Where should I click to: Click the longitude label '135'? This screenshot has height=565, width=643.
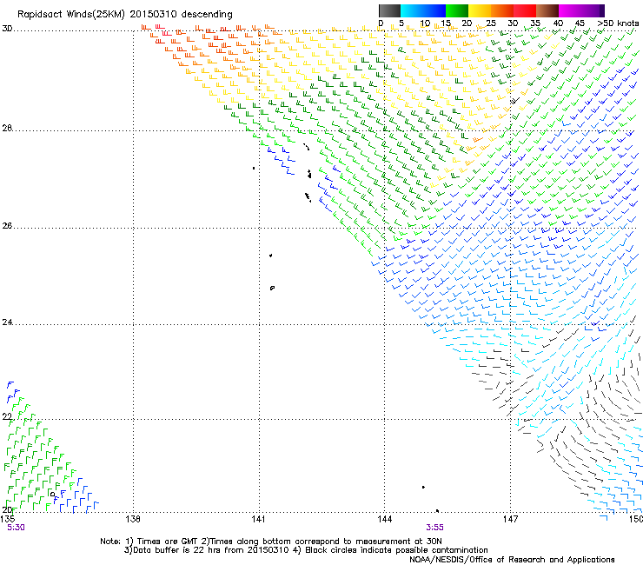[8, 519]
